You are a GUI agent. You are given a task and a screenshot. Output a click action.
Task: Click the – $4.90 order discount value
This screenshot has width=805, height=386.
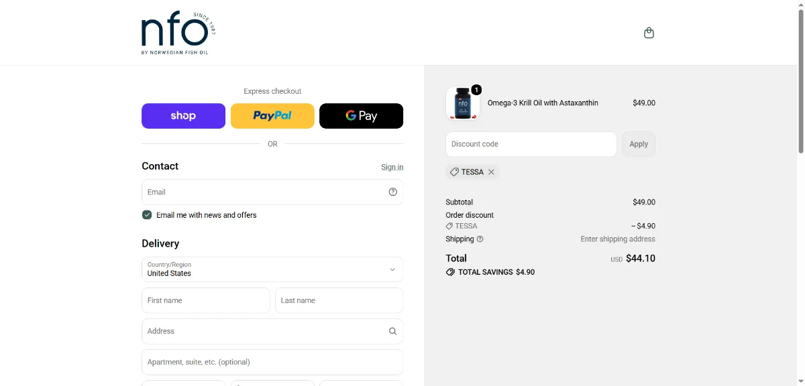point(643,227)
